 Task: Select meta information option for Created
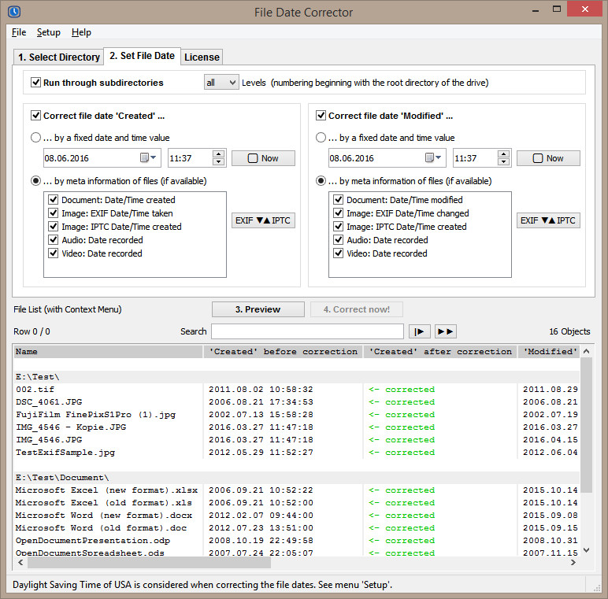[35, 181]
